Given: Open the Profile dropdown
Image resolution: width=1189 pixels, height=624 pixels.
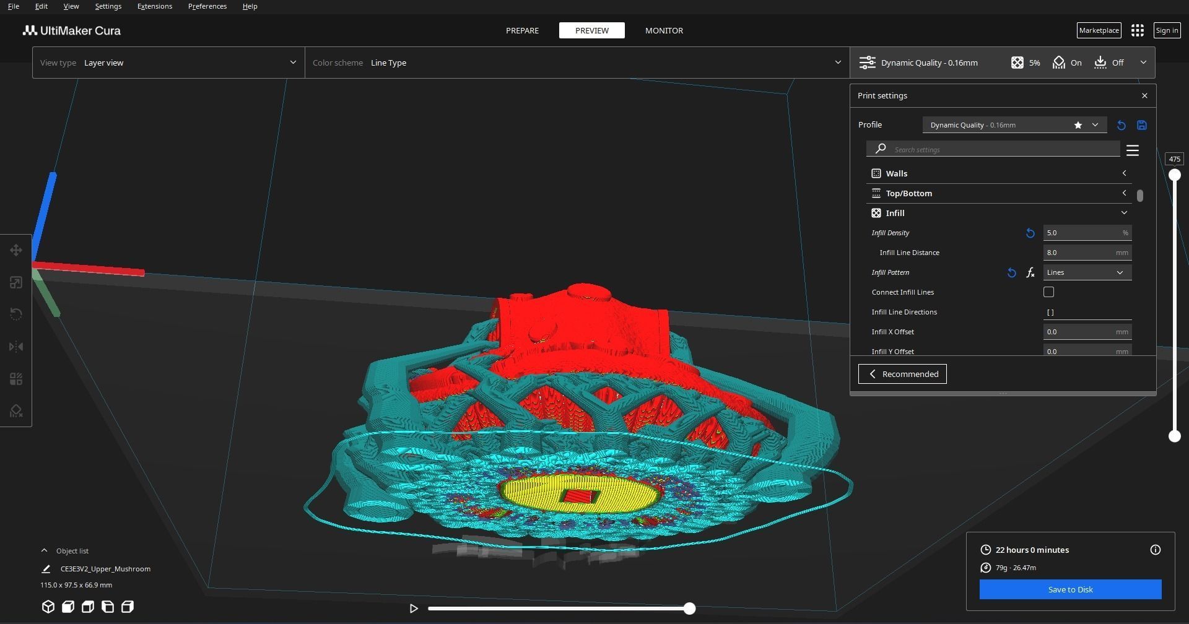Looking at the screenshot, I should pos(1014,125).
